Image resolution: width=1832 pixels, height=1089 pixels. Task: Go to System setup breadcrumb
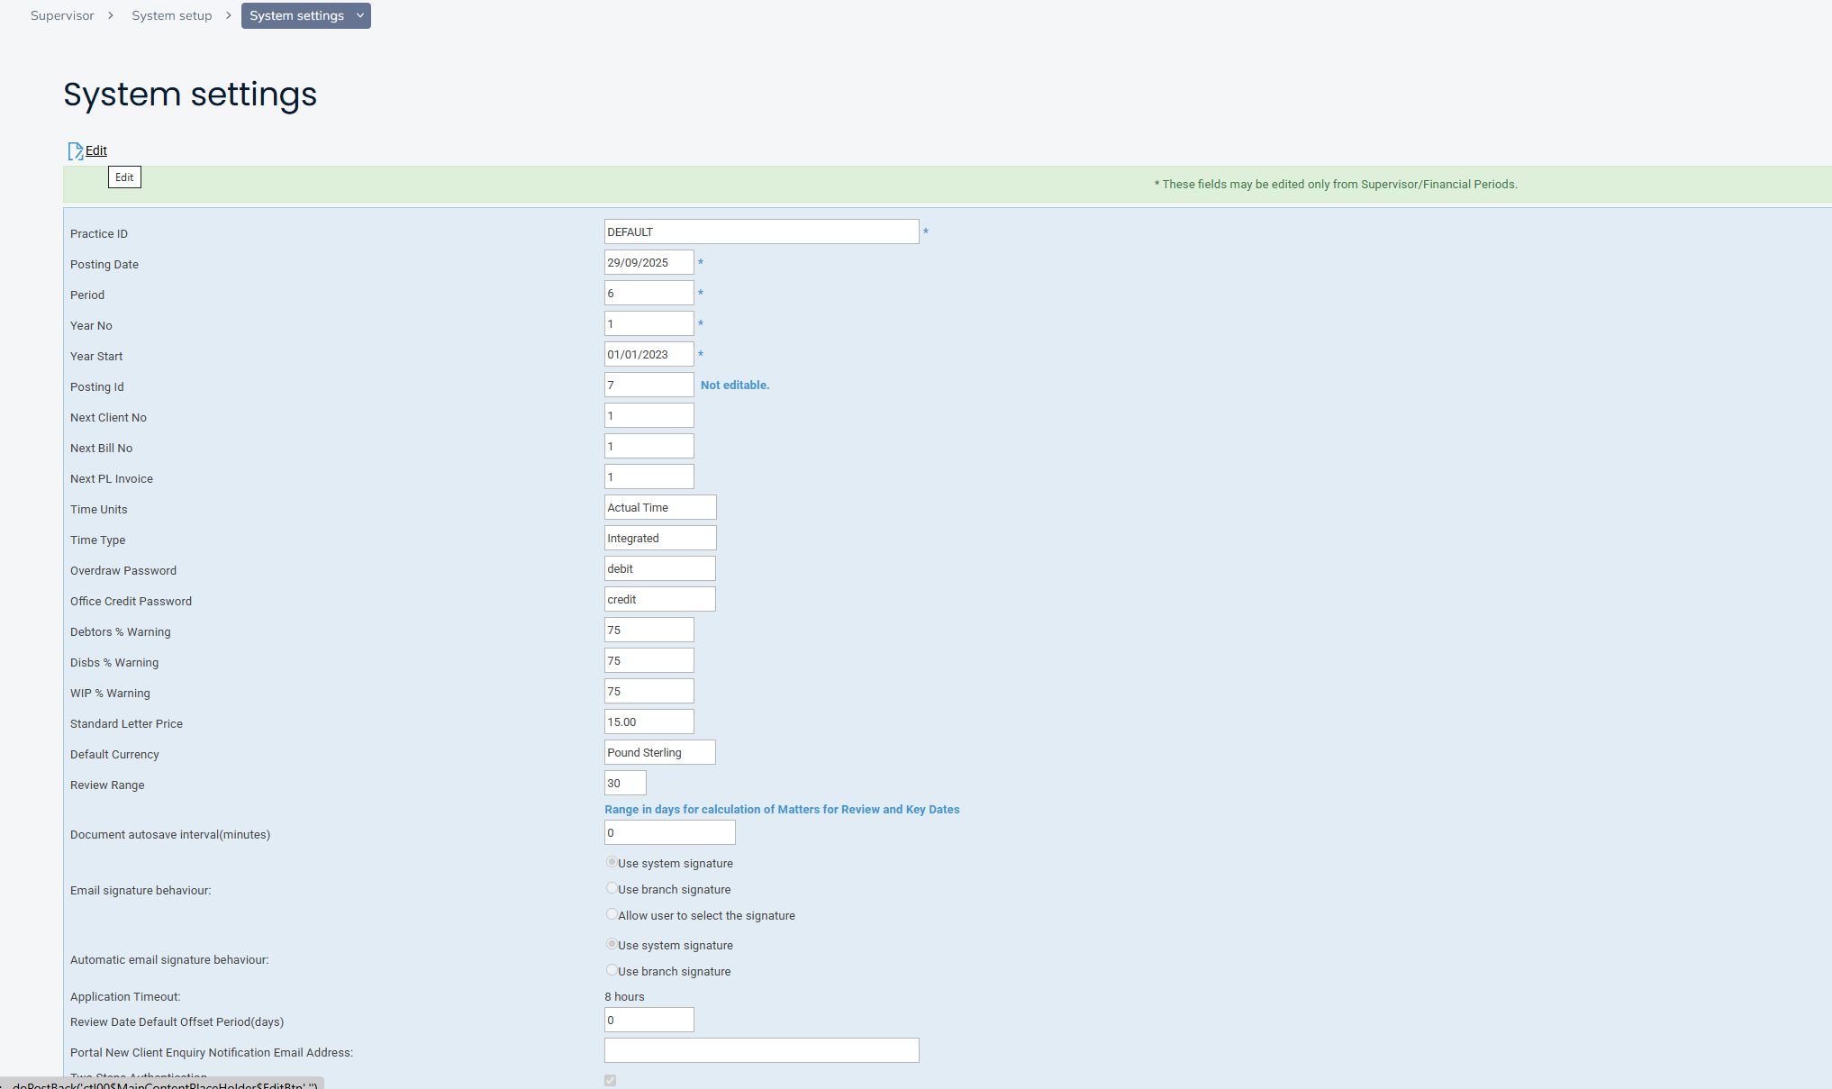(171, 15)
